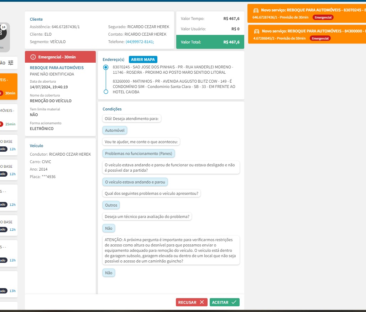Click Emergencial badge in 30min notification
Viewport: 366px width, 312px height.
pos(323,17)
